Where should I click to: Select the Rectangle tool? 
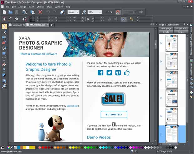pyautogui.click(x=4, y=54)
